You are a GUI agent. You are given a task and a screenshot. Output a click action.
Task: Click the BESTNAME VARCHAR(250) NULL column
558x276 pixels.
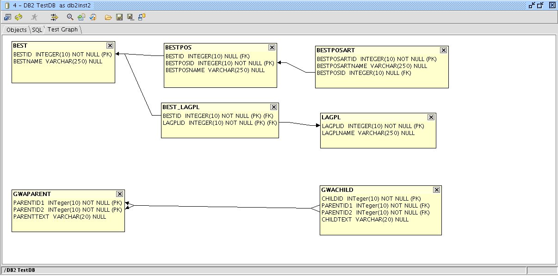(x=58, y=61)
